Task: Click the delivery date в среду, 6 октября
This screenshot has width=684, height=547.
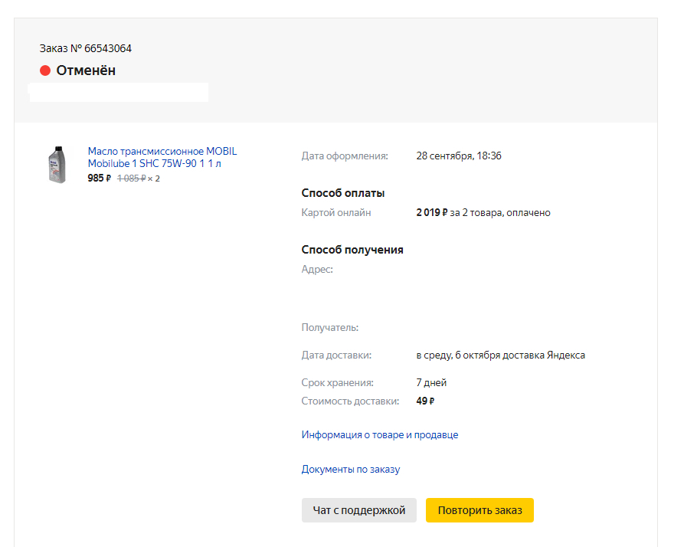Action: [x=457, y=355]
